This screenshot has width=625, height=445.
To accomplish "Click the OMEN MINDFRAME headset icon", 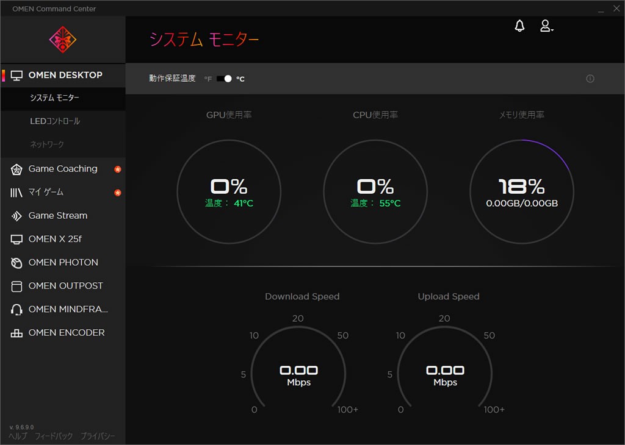I will (x=16, y=310).
